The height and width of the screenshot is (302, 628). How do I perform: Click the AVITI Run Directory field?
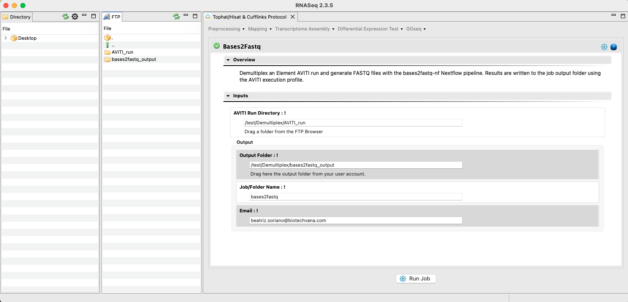point(353,123)
